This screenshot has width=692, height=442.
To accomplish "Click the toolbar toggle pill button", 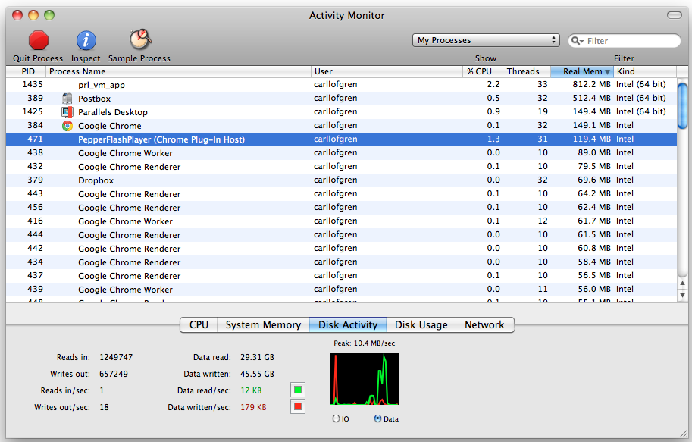I will (675, 15).
